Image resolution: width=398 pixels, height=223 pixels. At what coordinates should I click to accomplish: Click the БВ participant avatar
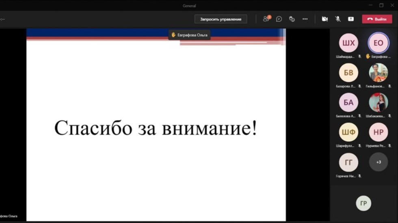(348, 73)
